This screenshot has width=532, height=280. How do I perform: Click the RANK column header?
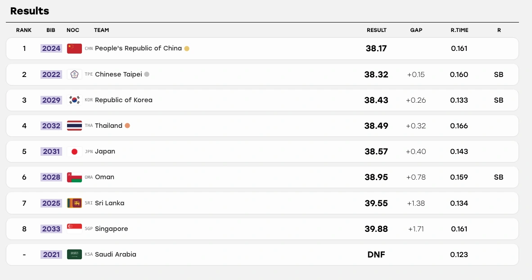[x=24, y=30]
